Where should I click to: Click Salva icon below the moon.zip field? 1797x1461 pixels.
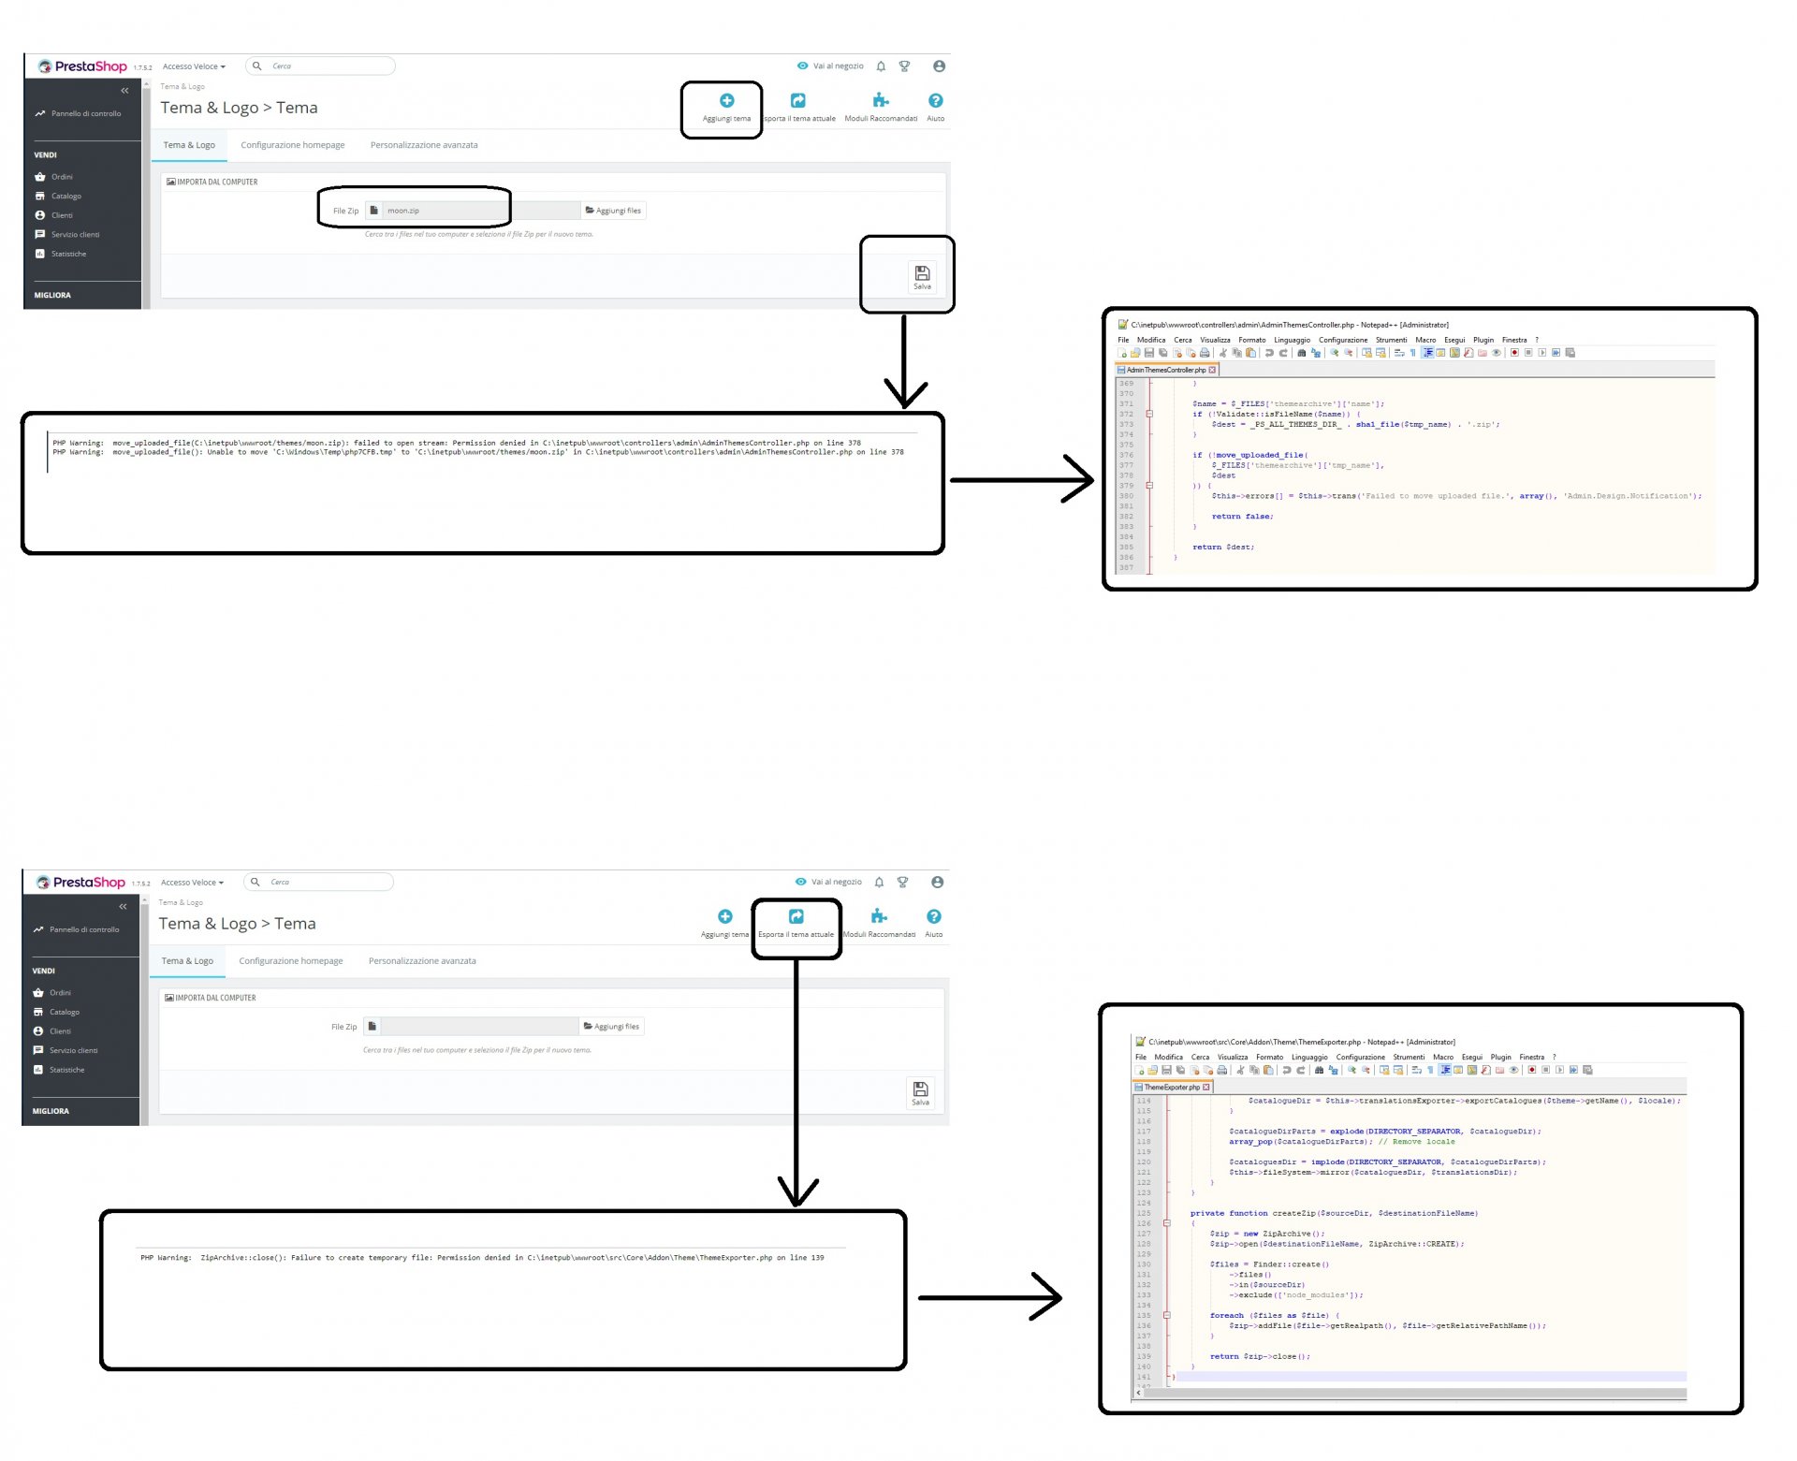(922, 274)
